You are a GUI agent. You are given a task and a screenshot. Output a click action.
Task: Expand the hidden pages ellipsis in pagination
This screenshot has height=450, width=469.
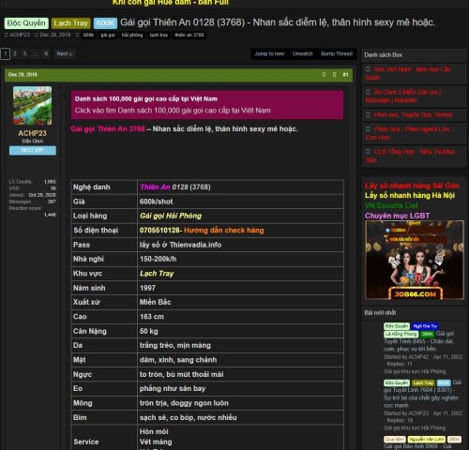click(36, 53)
